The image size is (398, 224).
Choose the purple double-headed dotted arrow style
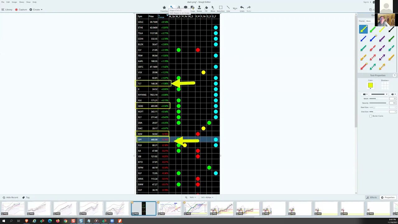[x=382, y=58]
